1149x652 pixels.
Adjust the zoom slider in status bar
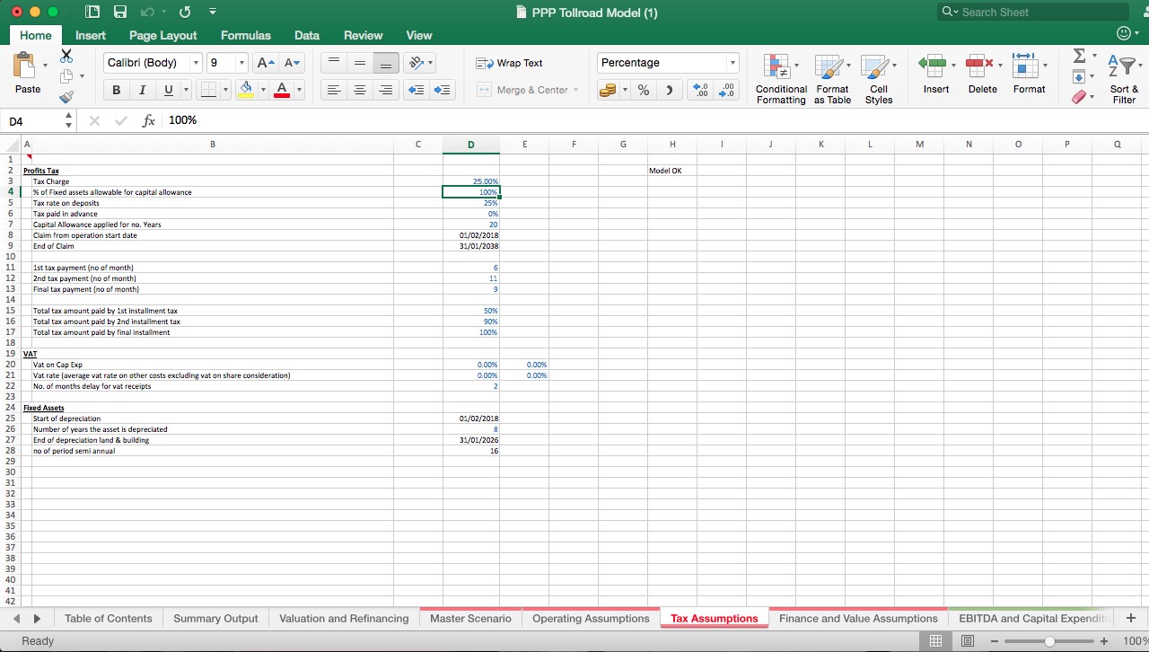coord(1049,641)
